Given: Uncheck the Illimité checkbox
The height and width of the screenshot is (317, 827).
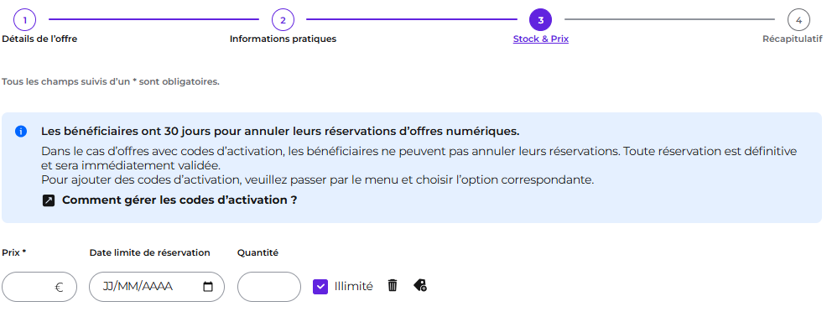Looking at the screenshot, I should click(320, 287).
